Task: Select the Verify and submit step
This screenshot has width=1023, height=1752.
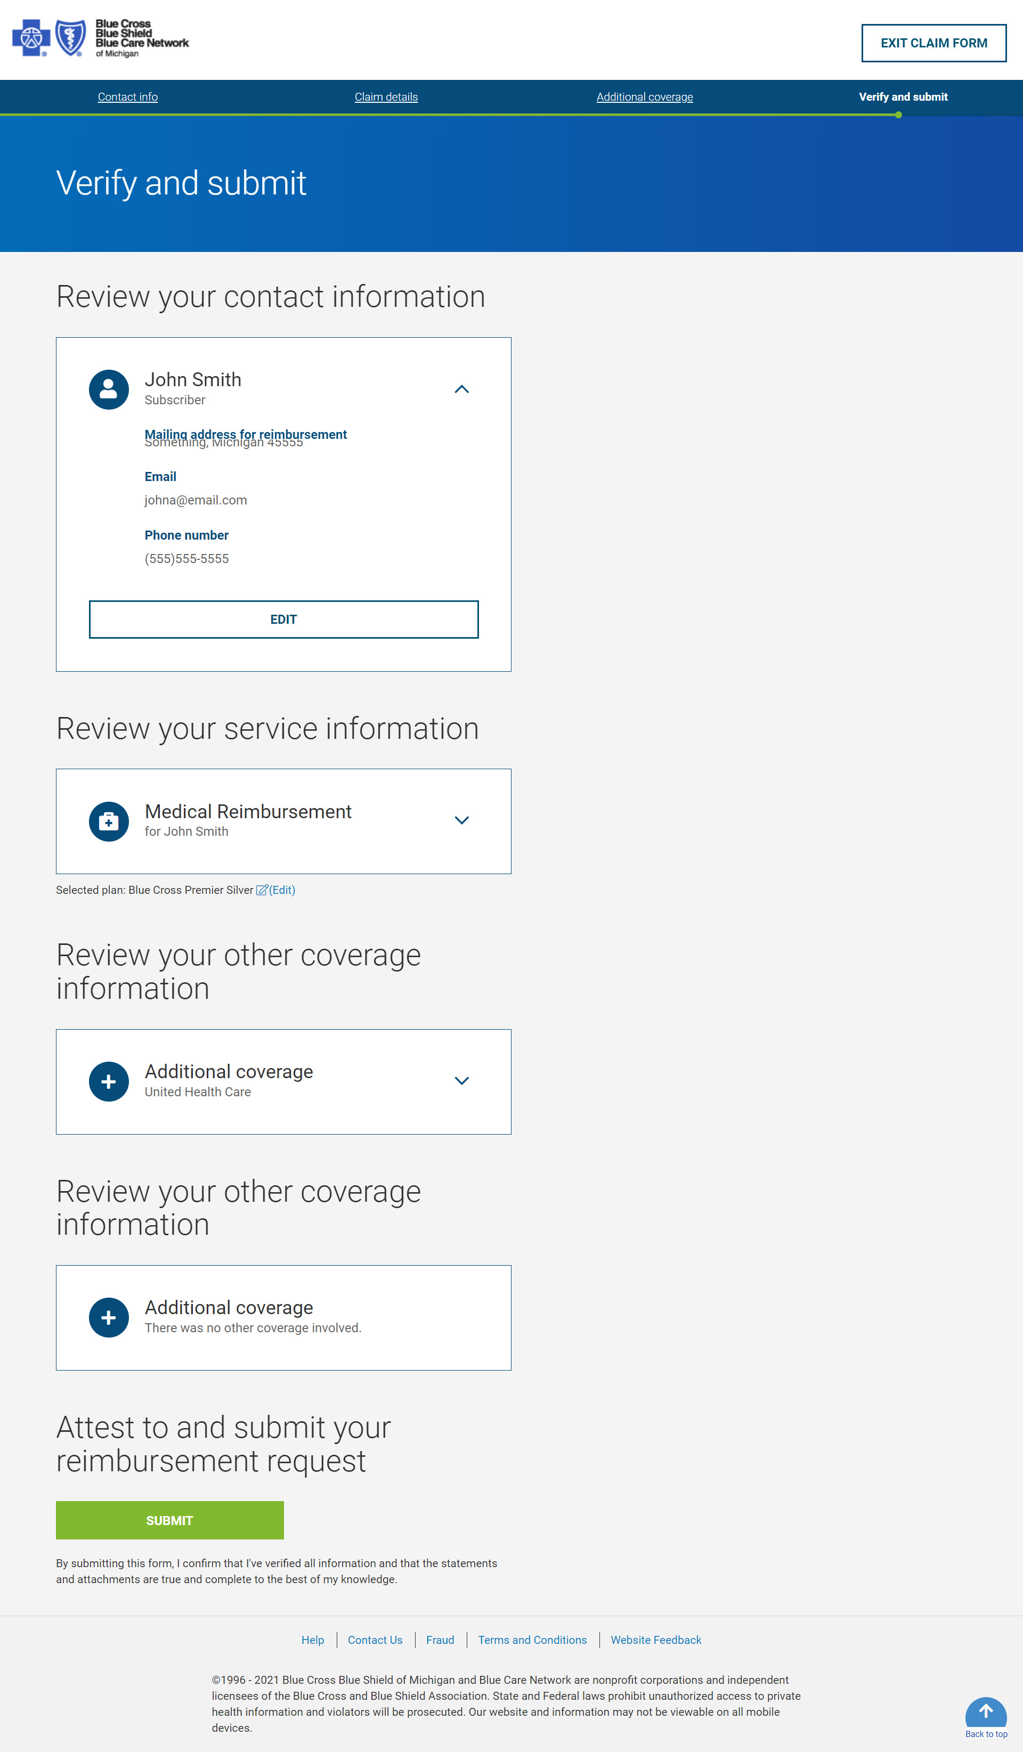Action: click(903, 96)
